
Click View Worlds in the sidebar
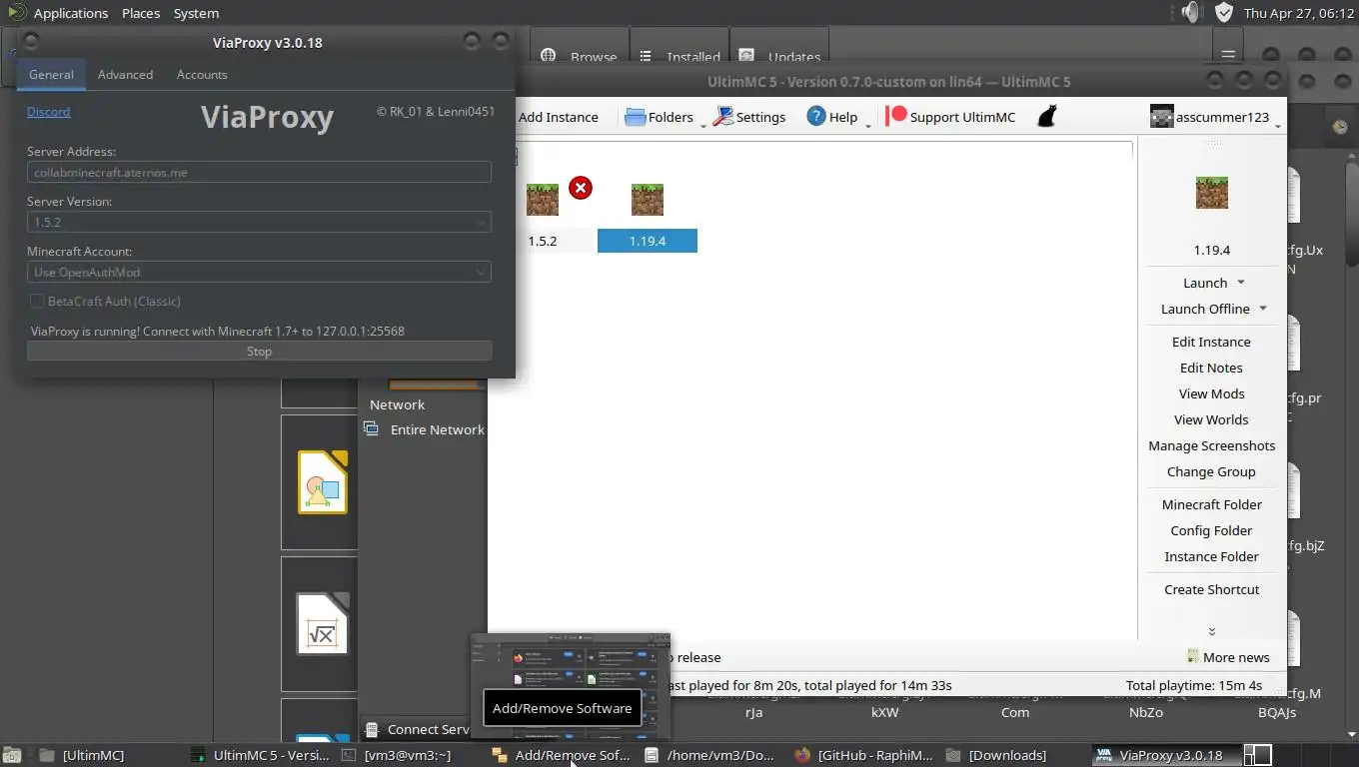[x=1211, y=419]
